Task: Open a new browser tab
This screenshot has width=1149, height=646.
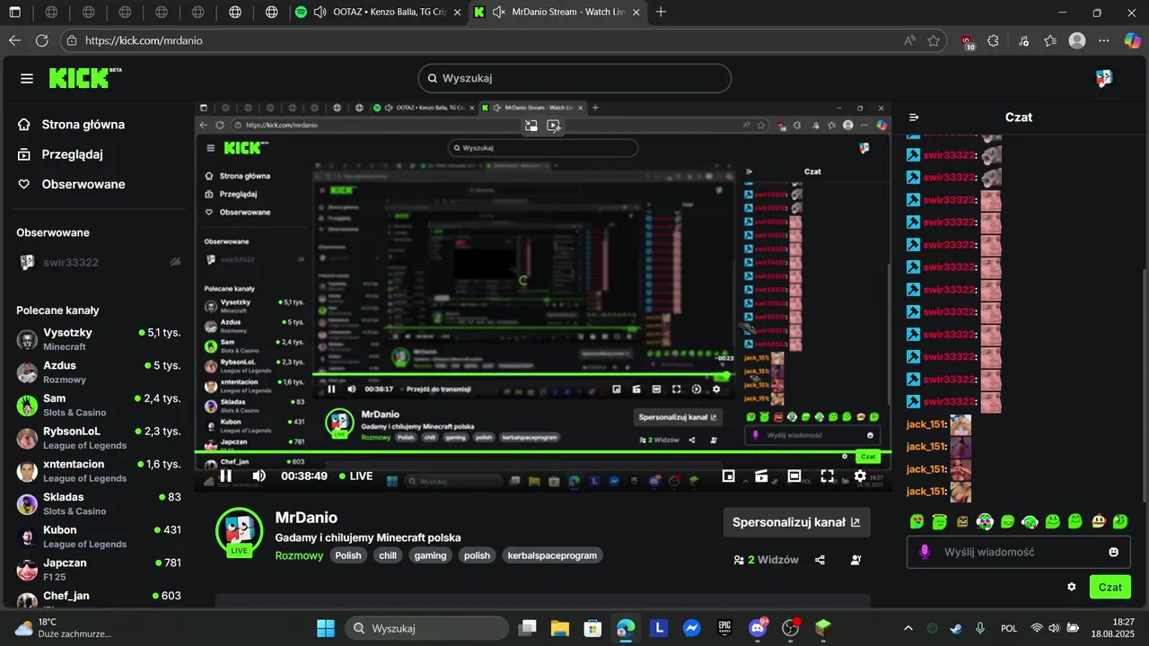Action: (x=662, y=13)
